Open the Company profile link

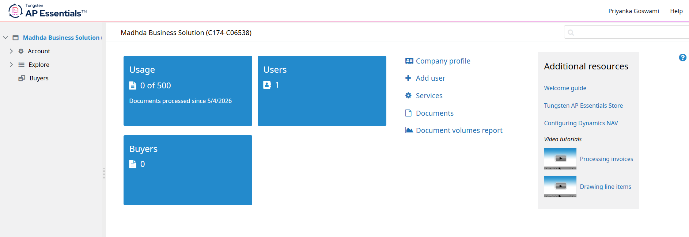[x=443, y=61]
